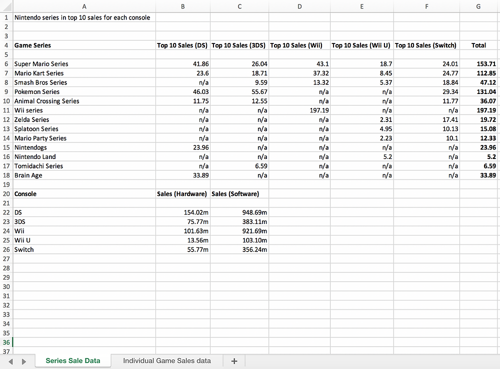
Task: Click the 'Top 10 Sales (Switch)' header cell
Action: [426, 45]
